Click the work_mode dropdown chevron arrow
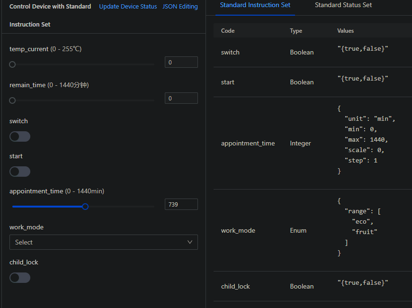 190,242
